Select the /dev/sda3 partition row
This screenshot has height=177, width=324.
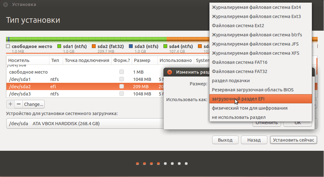[x=29, y=94]
